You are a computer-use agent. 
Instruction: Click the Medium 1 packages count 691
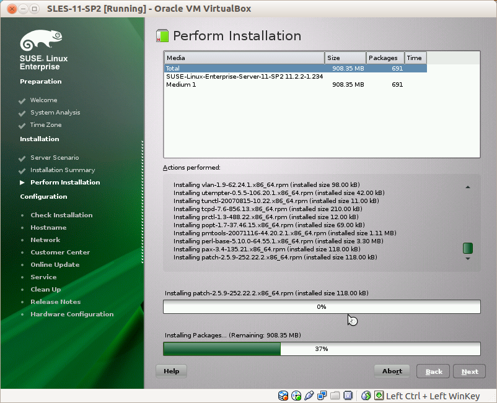click(x=397, y=85)
